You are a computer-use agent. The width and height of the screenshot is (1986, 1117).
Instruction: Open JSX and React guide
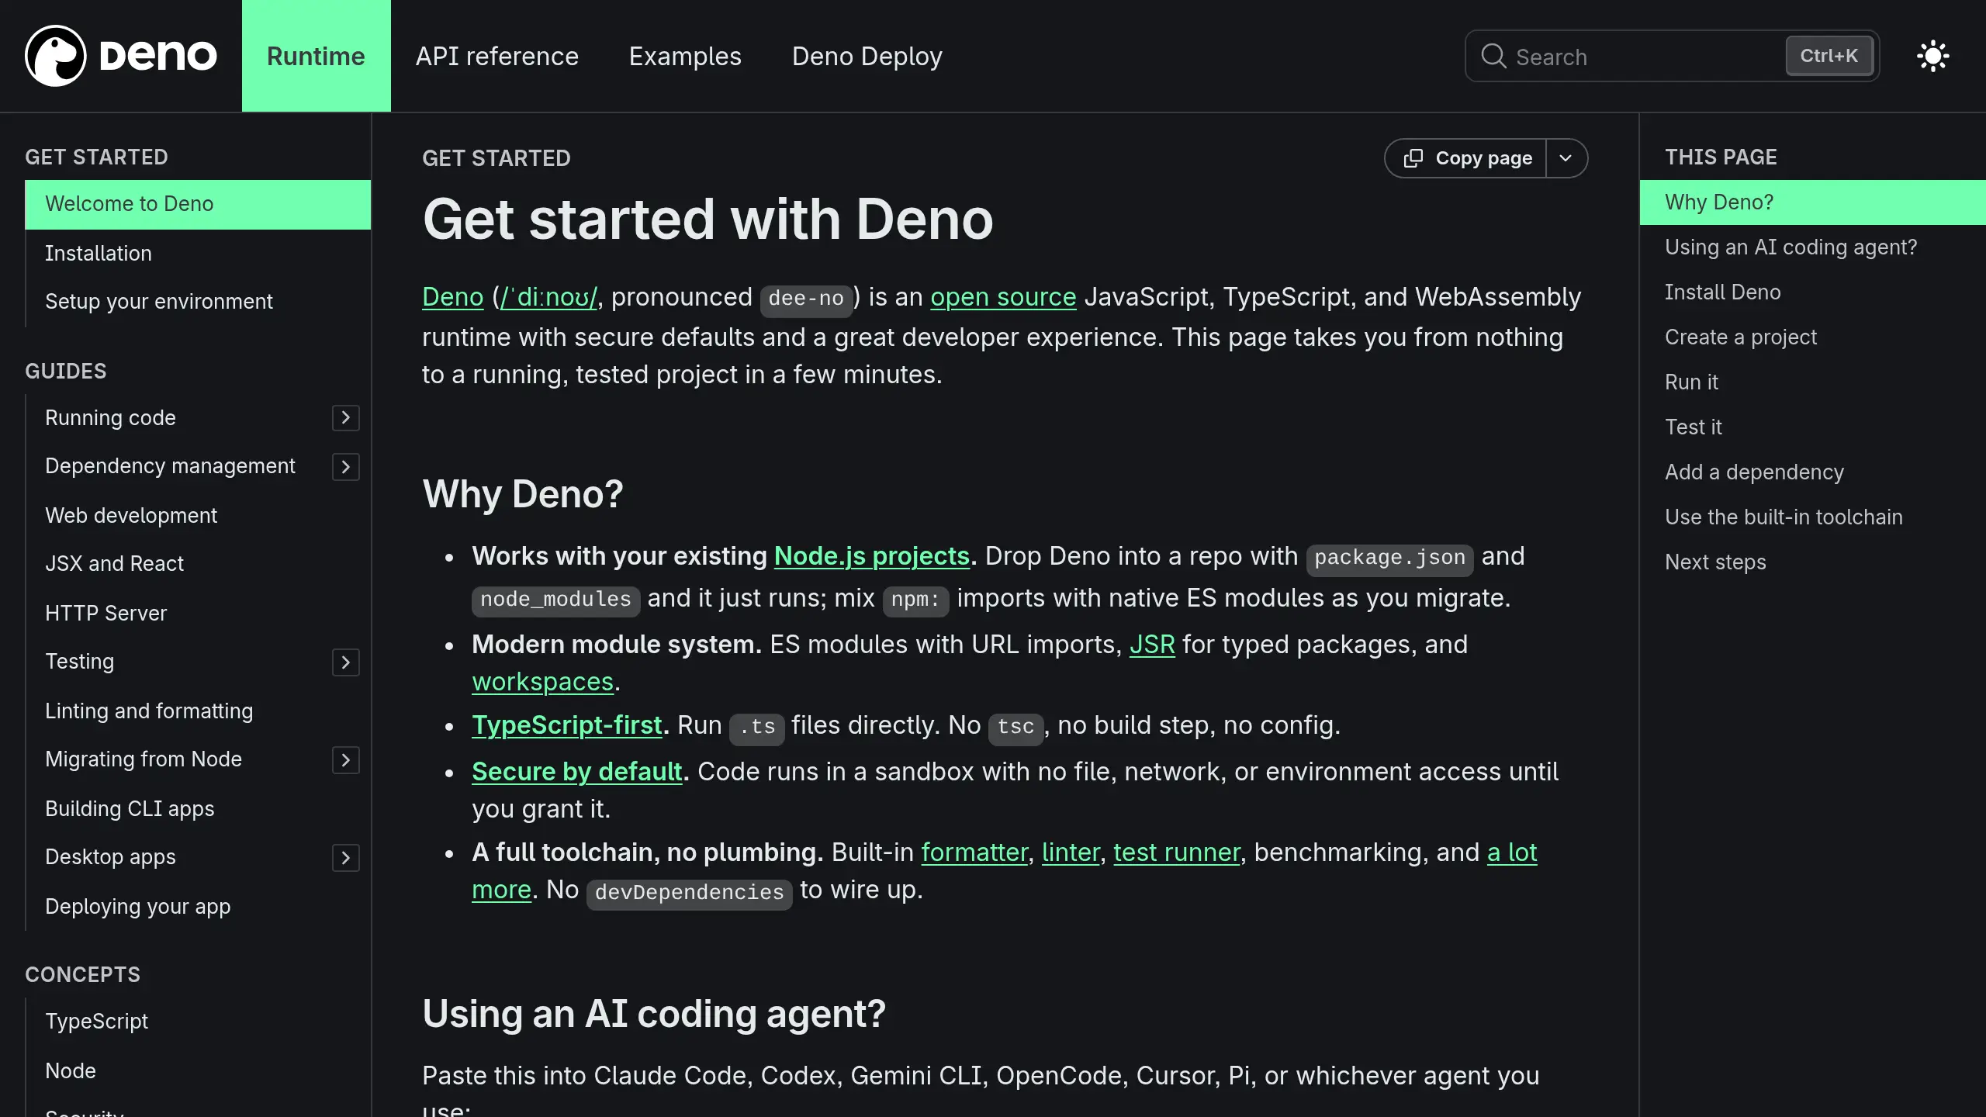[115, 563]
